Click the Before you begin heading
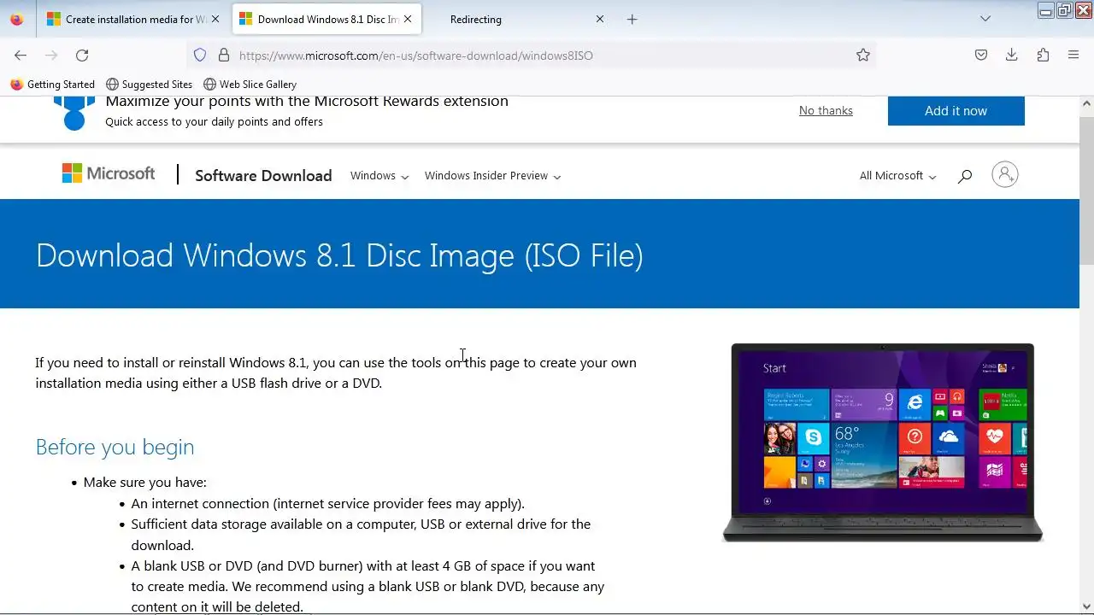This screenshot has height=615, width=1094. pos(115,447)
